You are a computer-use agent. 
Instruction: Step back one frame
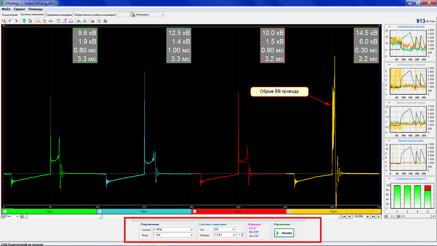tap(349, 216)
